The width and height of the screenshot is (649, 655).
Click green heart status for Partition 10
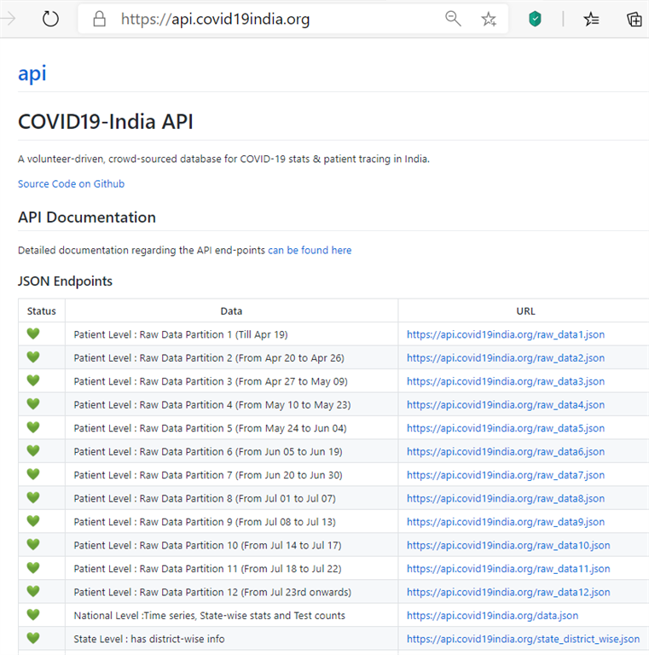coord(33,544)
